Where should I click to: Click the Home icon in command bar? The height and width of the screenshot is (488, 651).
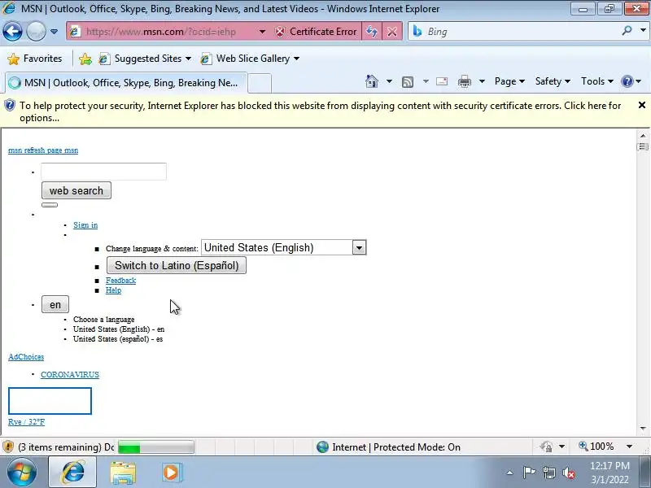(372, 81)
